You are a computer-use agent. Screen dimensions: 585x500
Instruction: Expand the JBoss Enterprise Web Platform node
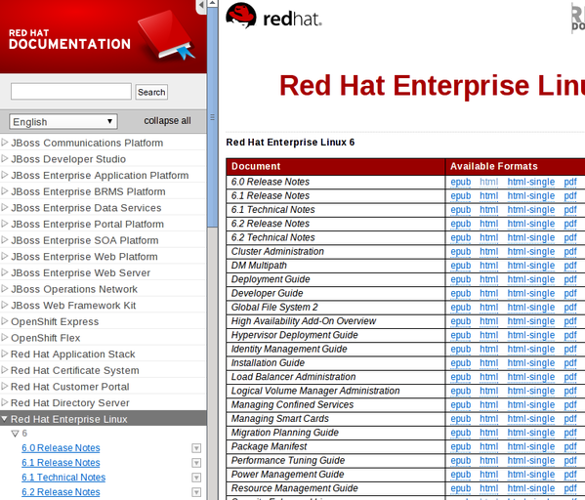[x=5, y=256]
